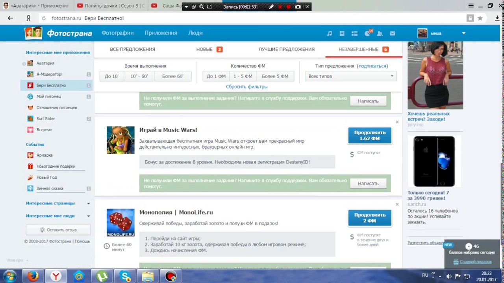Viewport: 504px width, 283px height.
Task: Open the friends icon in the header
Action: (x=380, y=33)
